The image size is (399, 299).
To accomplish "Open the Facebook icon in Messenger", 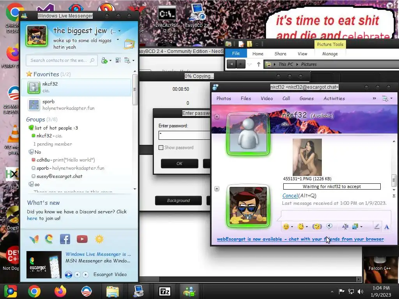I will tap(65, 239).
